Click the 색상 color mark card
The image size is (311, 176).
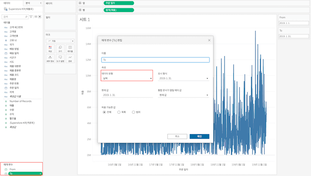50,49
